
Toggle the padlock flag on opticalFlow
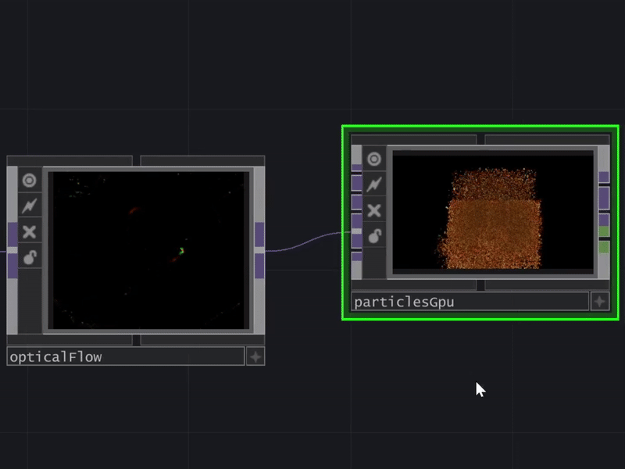30,257
